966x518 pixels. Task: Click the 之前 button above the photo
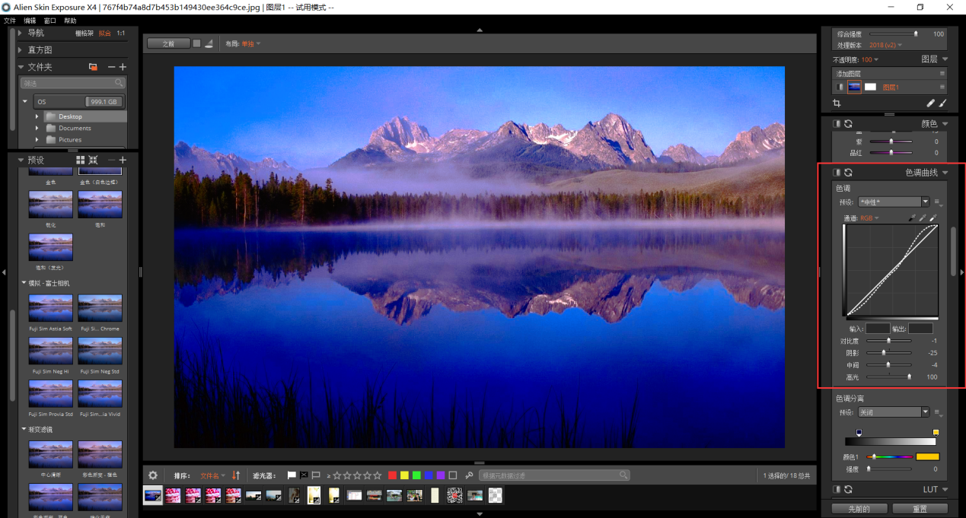[168, 43]
